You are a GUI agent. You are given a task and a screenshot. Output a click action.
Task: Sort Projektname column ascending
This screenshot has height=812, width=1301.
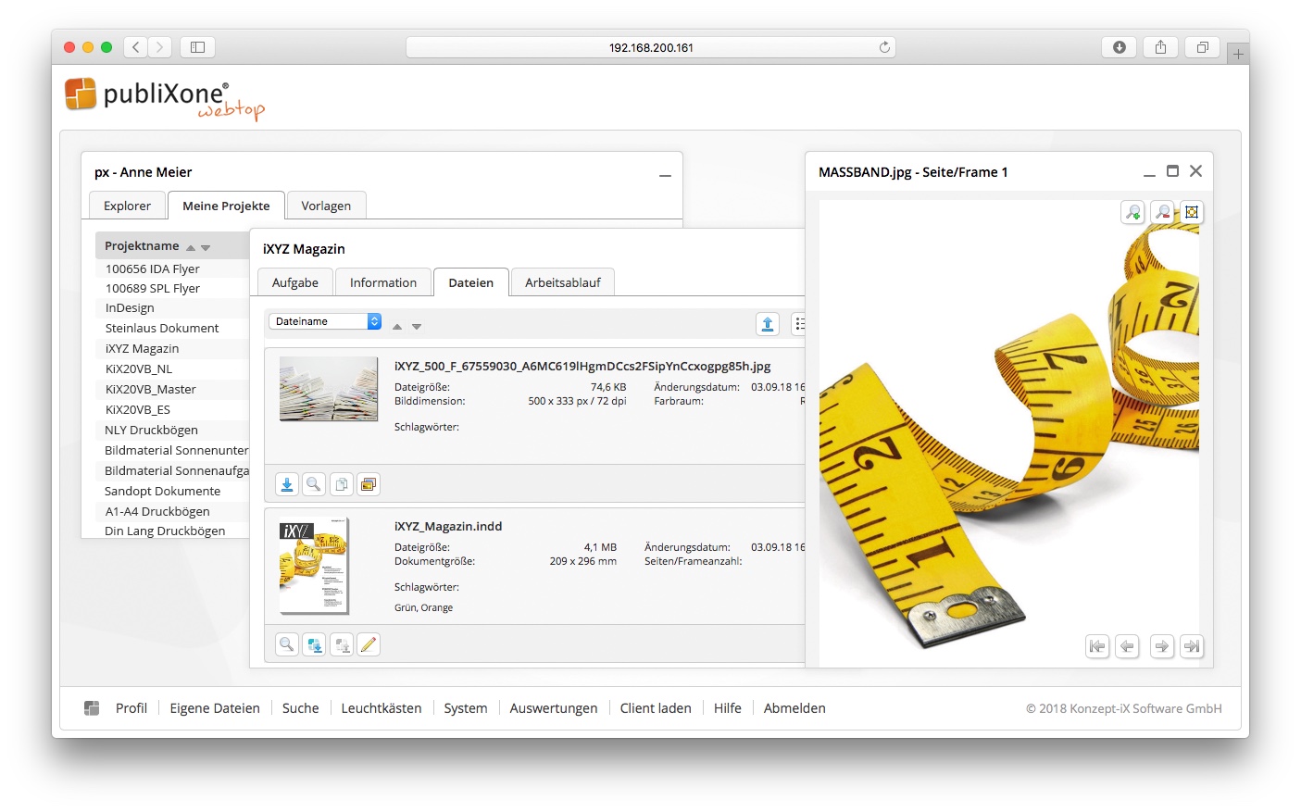pyautogui.click(x=191, y=248)
